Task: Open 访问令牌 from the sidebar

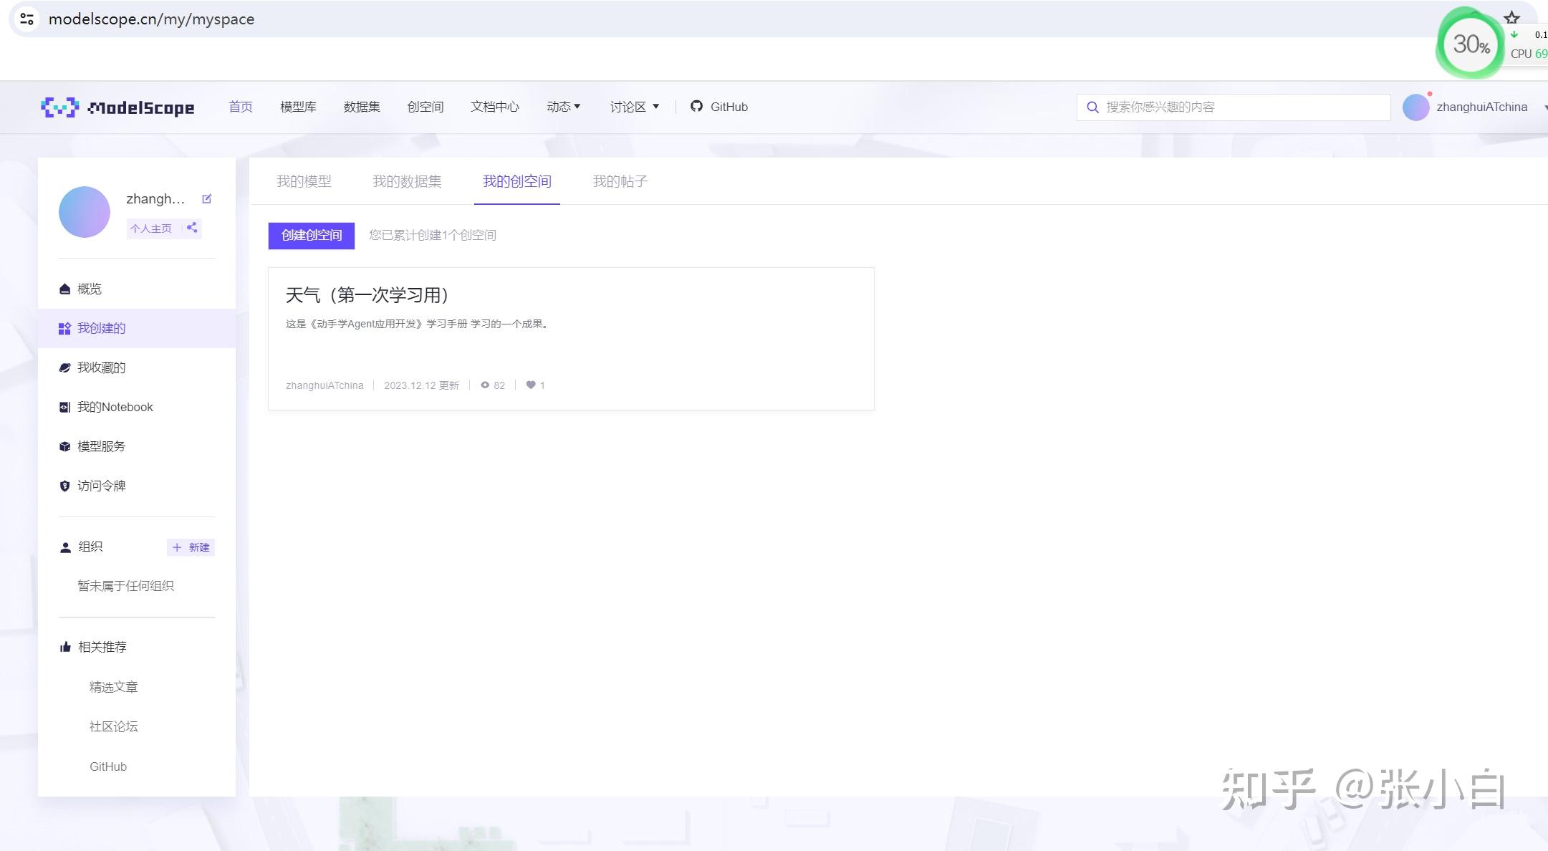Action: coord(101,486)
